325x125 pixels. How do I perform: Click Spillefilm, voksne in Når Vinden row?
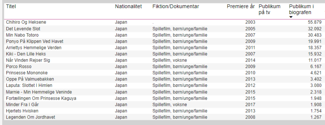point(170,60)
